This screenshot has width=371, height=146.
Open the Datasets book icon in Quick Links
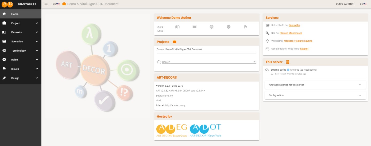click(177, 27)
